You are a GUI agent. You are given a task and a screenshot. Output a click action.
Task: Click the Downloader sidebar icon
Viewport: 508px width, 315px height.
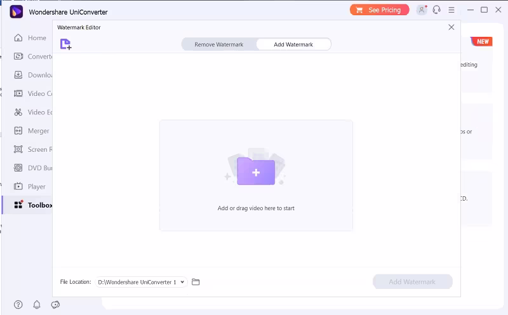click(x=18, y=75)
